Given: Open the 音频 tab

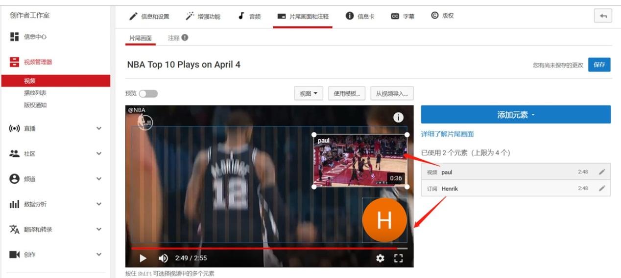Looking at the screenshot, I should (249, 16).
